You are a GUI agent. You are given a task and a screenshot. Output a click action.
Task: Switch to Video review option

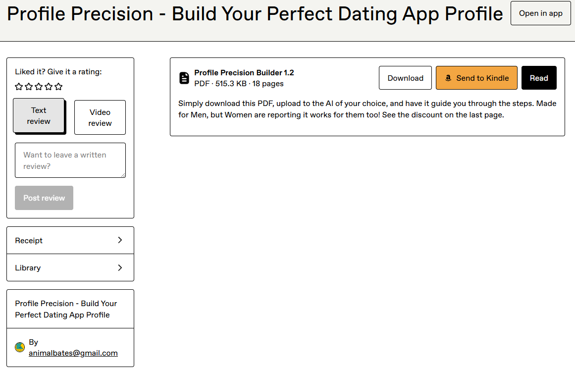tap(100, 117)
